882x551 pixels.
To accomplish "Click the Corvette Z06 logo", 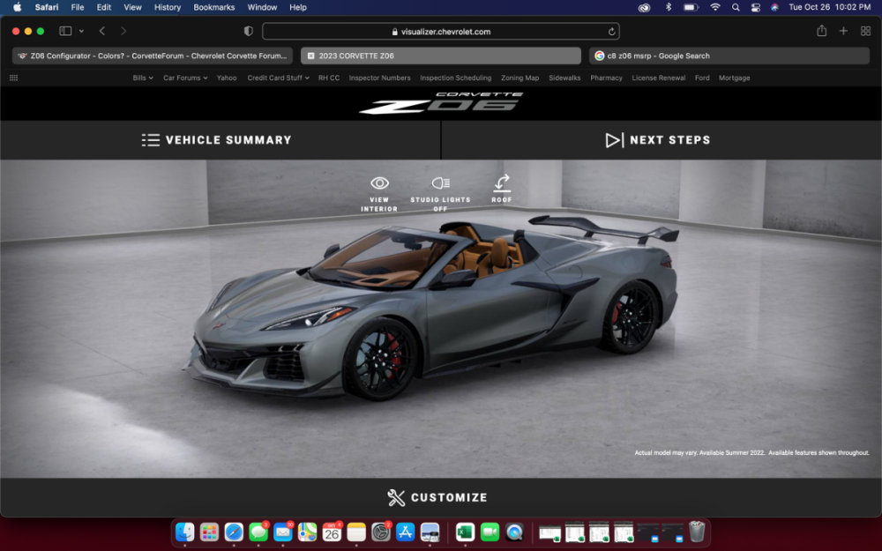I will pyautogui.click(x=441, y=103).
